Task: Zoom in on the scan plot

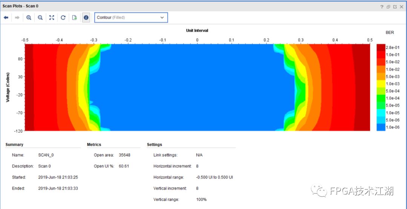Action: tap(29, 18)
